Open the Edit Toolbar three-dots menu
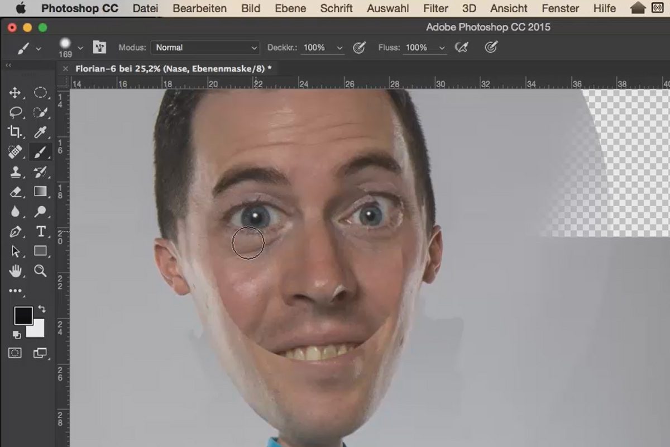 (x=16, y=291)
